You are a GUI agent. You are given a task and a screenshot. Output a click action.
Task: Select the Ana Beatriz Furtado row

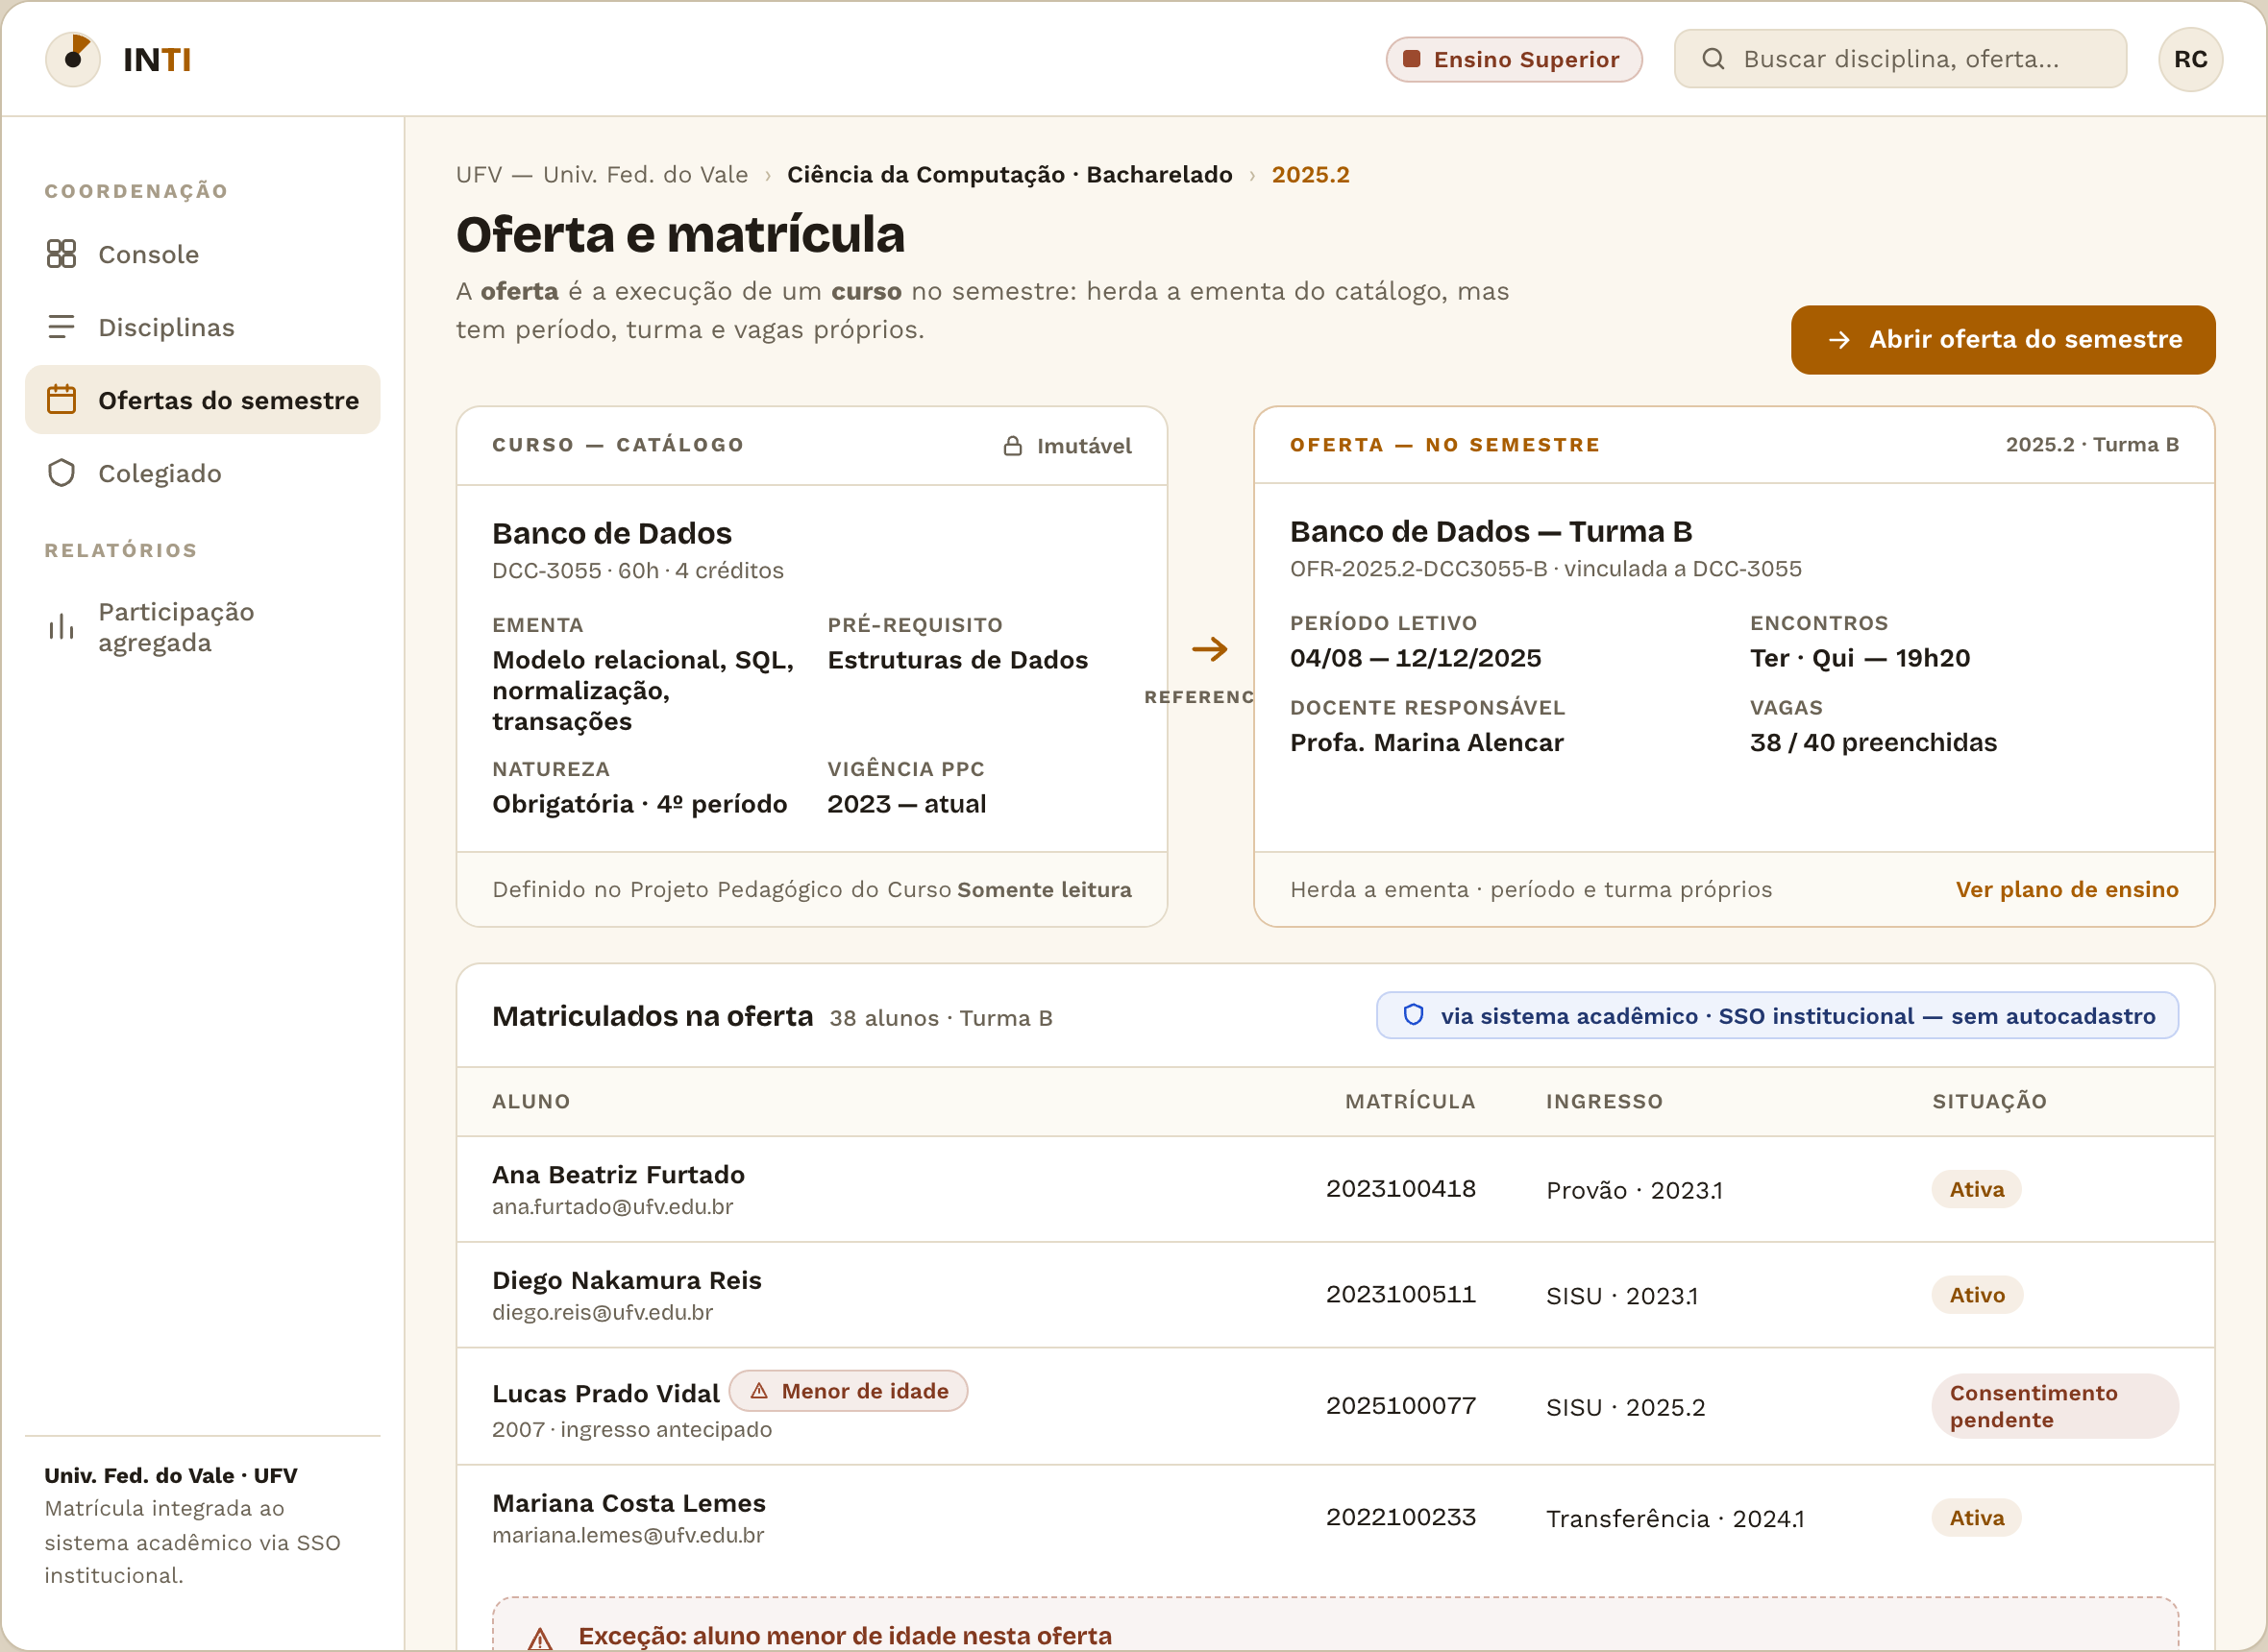point(1335,1189)
